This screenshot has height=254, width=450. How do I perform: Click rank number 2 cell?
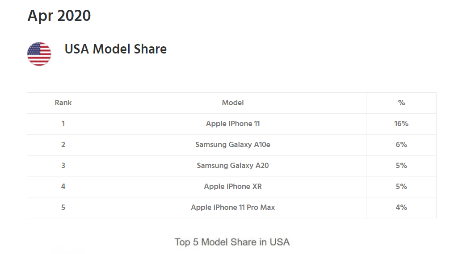point(63,144)
